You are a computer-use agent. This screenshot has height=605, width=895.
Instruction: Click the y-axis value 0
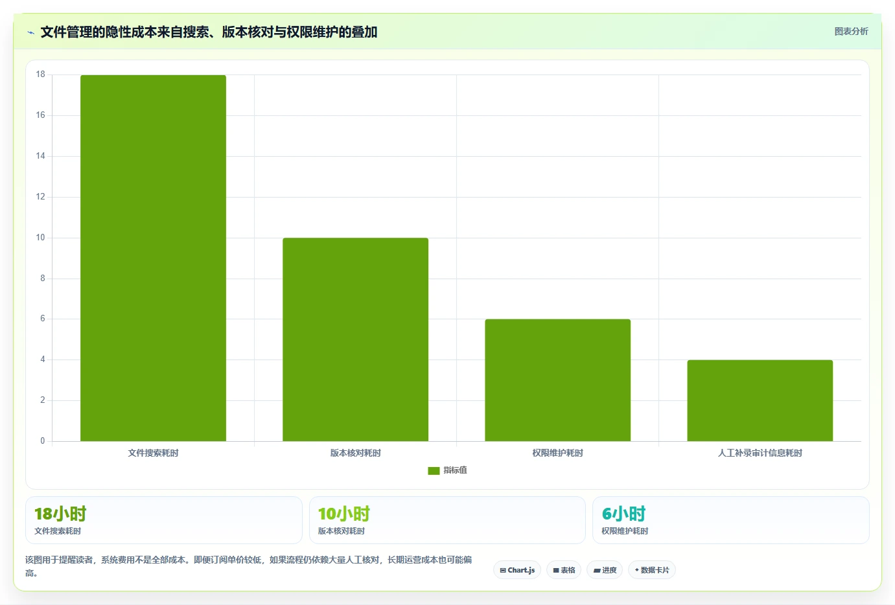tap(43, 441)
